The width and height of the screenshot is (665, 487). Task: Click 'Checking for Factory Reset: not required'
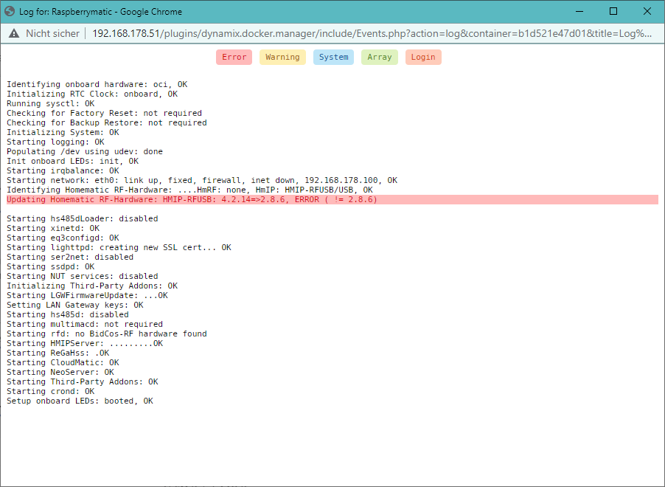105,114
